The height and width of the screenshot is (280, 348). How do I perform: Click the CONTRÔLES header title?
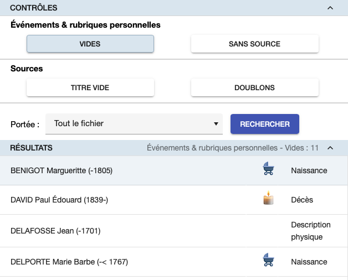click(33, 8)
